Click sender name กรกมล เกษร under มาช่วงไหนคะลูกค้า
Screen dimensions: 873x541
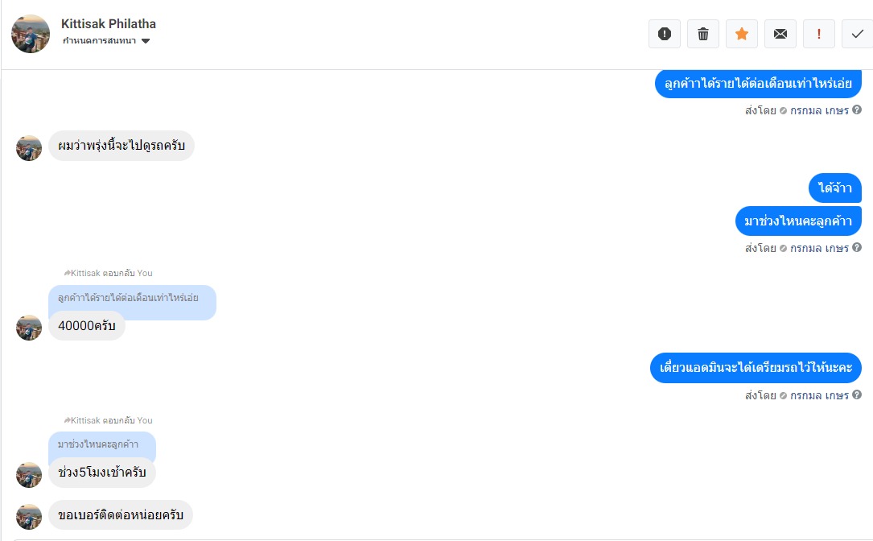[819, 248]
